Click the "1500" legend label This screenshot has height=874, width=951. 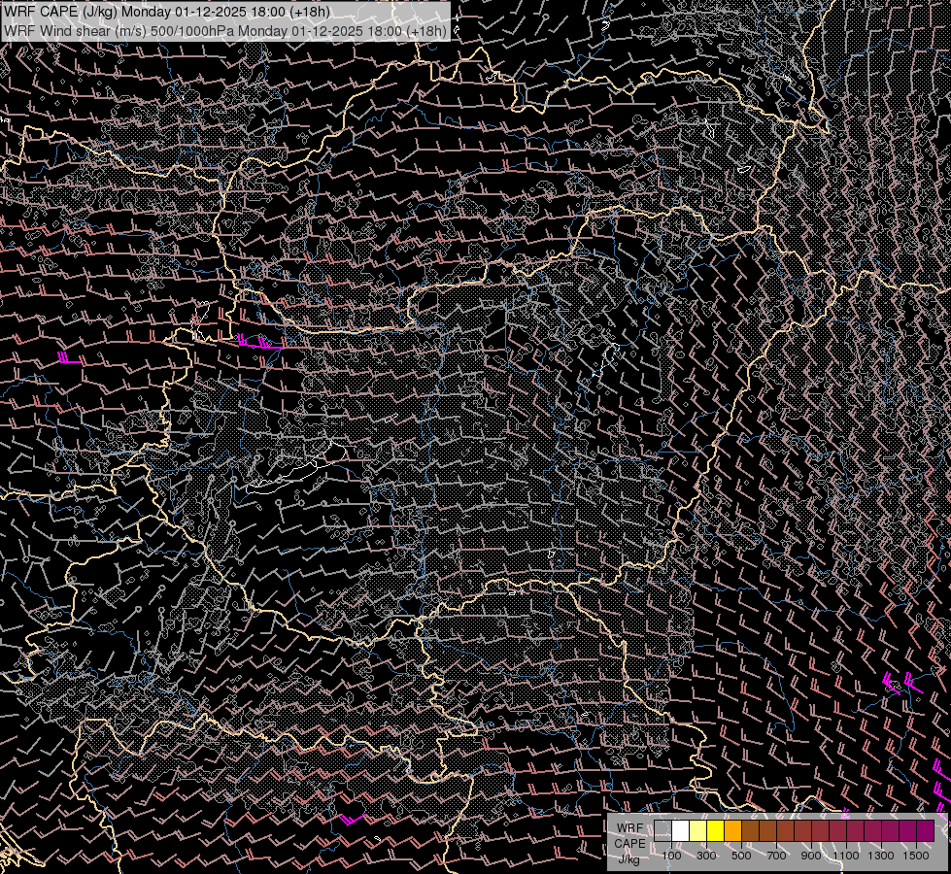pyautogui.click(x=916, y=856)
